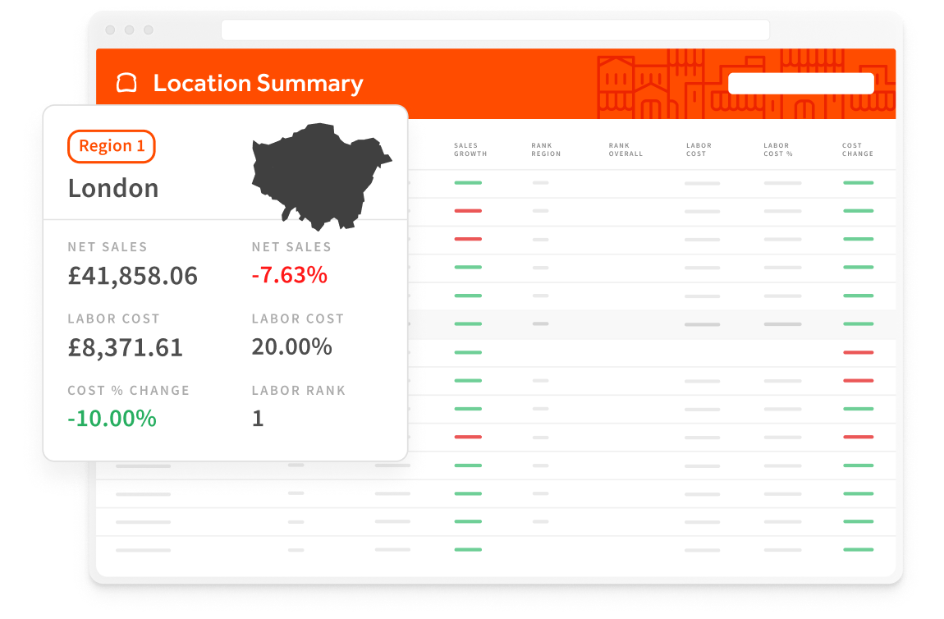The height and width of the screenshot is (619, 944).
Task: Toggle the red Cost Change marker in row eight
Action: pyautogui.click(x=859, y=380)
